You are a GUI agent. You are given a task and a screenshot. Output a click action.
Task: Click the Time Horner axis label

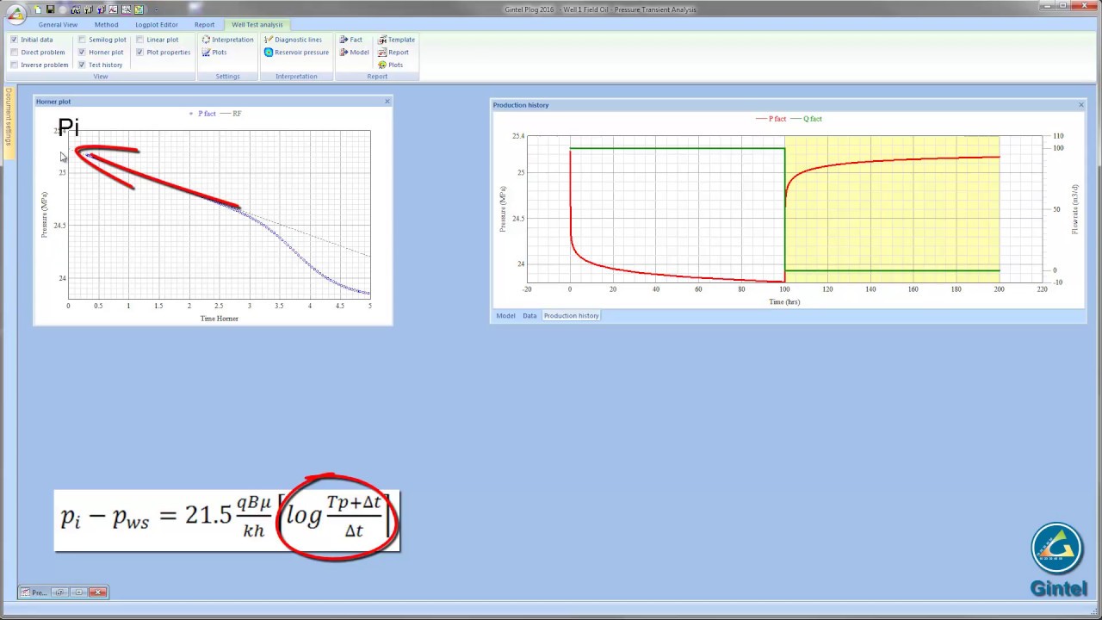[220, 319]
